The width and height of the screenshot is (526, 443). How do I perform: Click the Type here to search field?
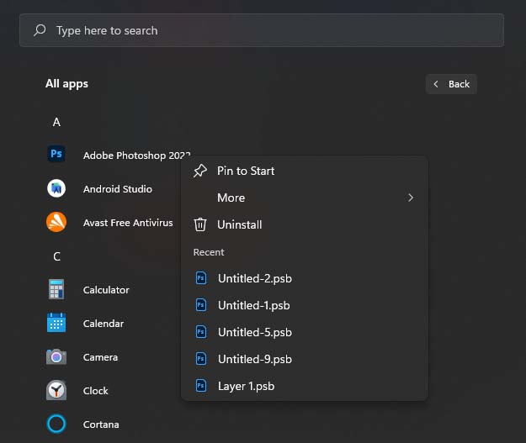point(269,30)
